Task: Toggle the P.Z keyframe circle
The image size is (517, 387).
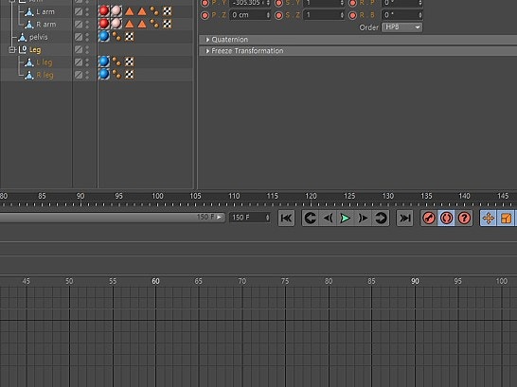Action: (x=205, y=15)
